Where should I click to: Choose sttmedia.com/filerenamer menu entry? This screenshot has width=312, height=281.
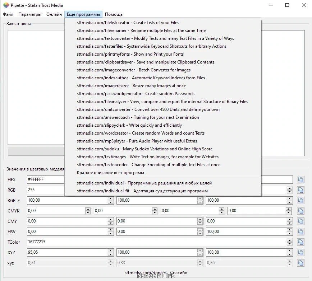pyautogui.click(x=163, y=31)
